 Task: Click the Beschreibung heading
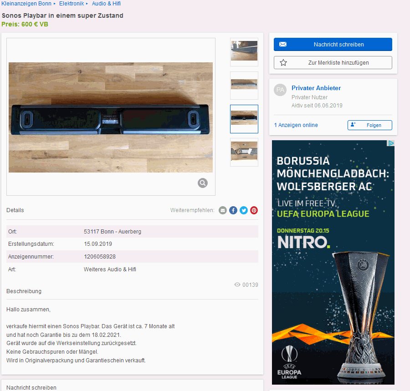tap(24, 291)
